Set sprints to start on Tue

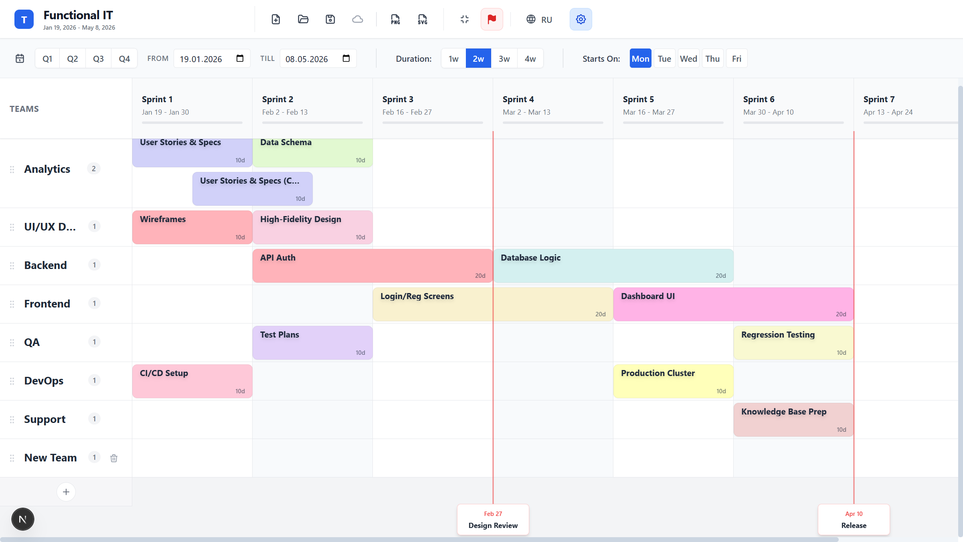[664, 59]
